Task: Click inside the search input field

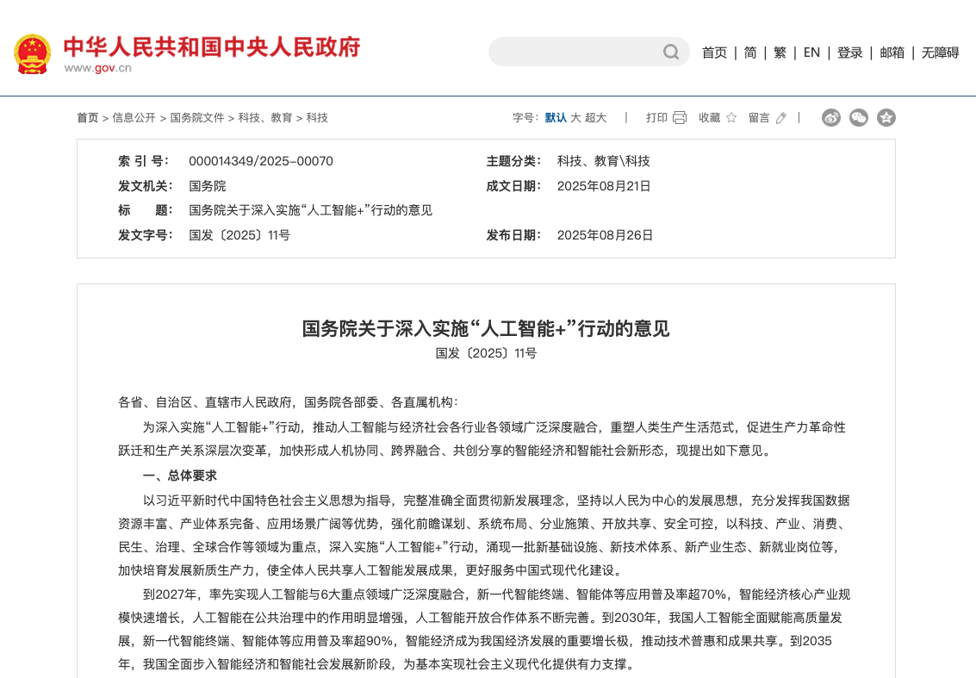Action: [569, 52]
